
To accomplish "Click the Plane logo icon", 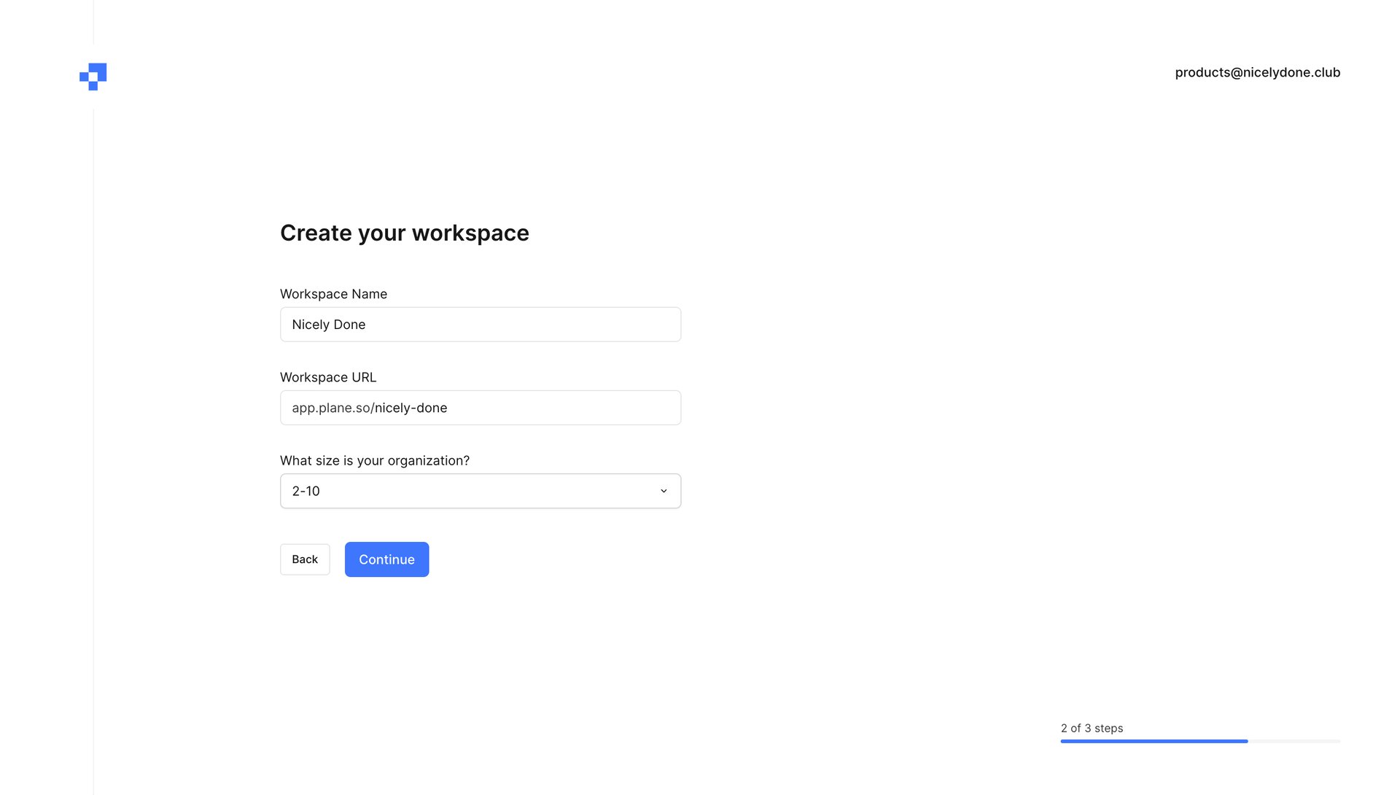I will (x=93, y=76).
